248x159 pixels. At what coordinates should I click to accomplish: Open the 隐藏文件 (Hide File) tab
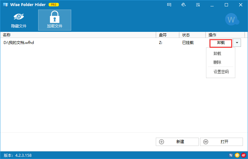[x=19, y=20]
